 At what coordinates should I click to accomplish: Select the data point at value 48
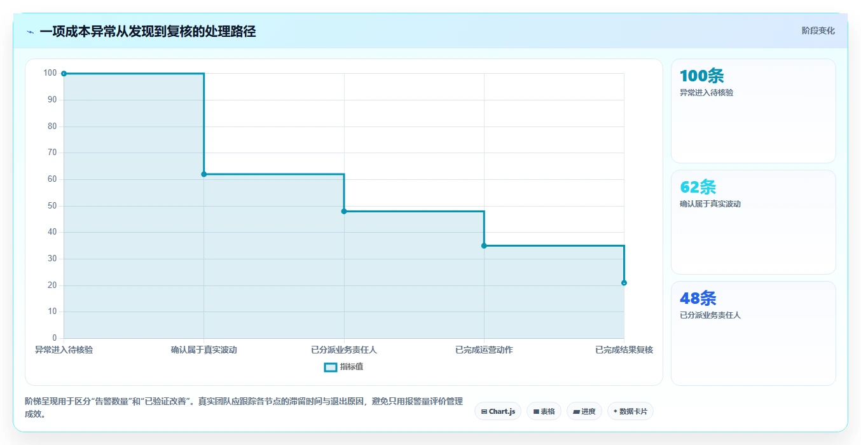(x=344, y=211)
